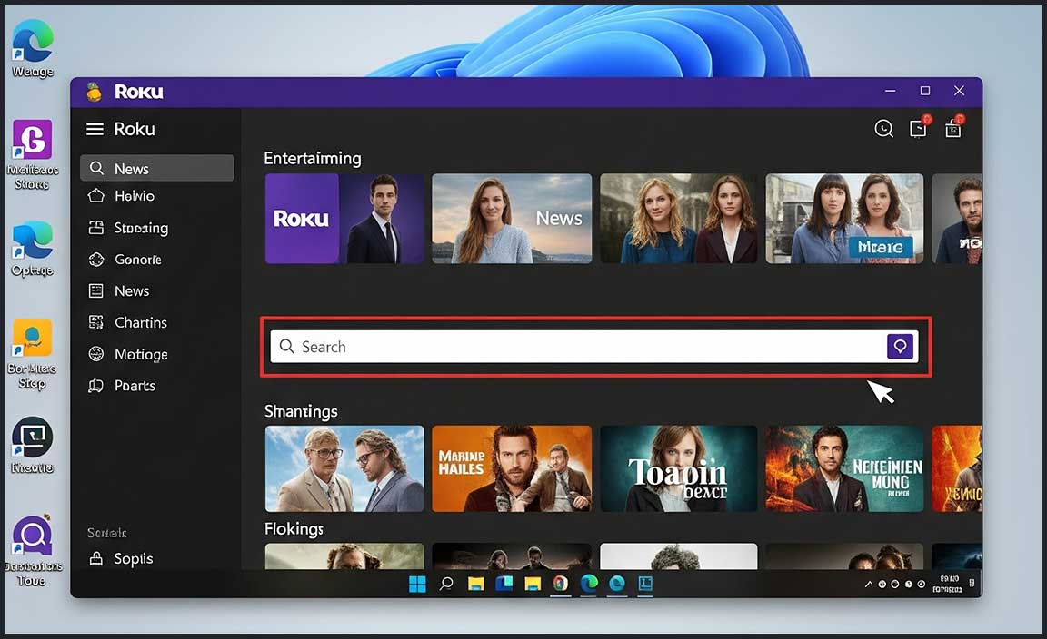Open the purple Store desktop shortcut
1047x639 pixels.
click(x=32, y=154)
